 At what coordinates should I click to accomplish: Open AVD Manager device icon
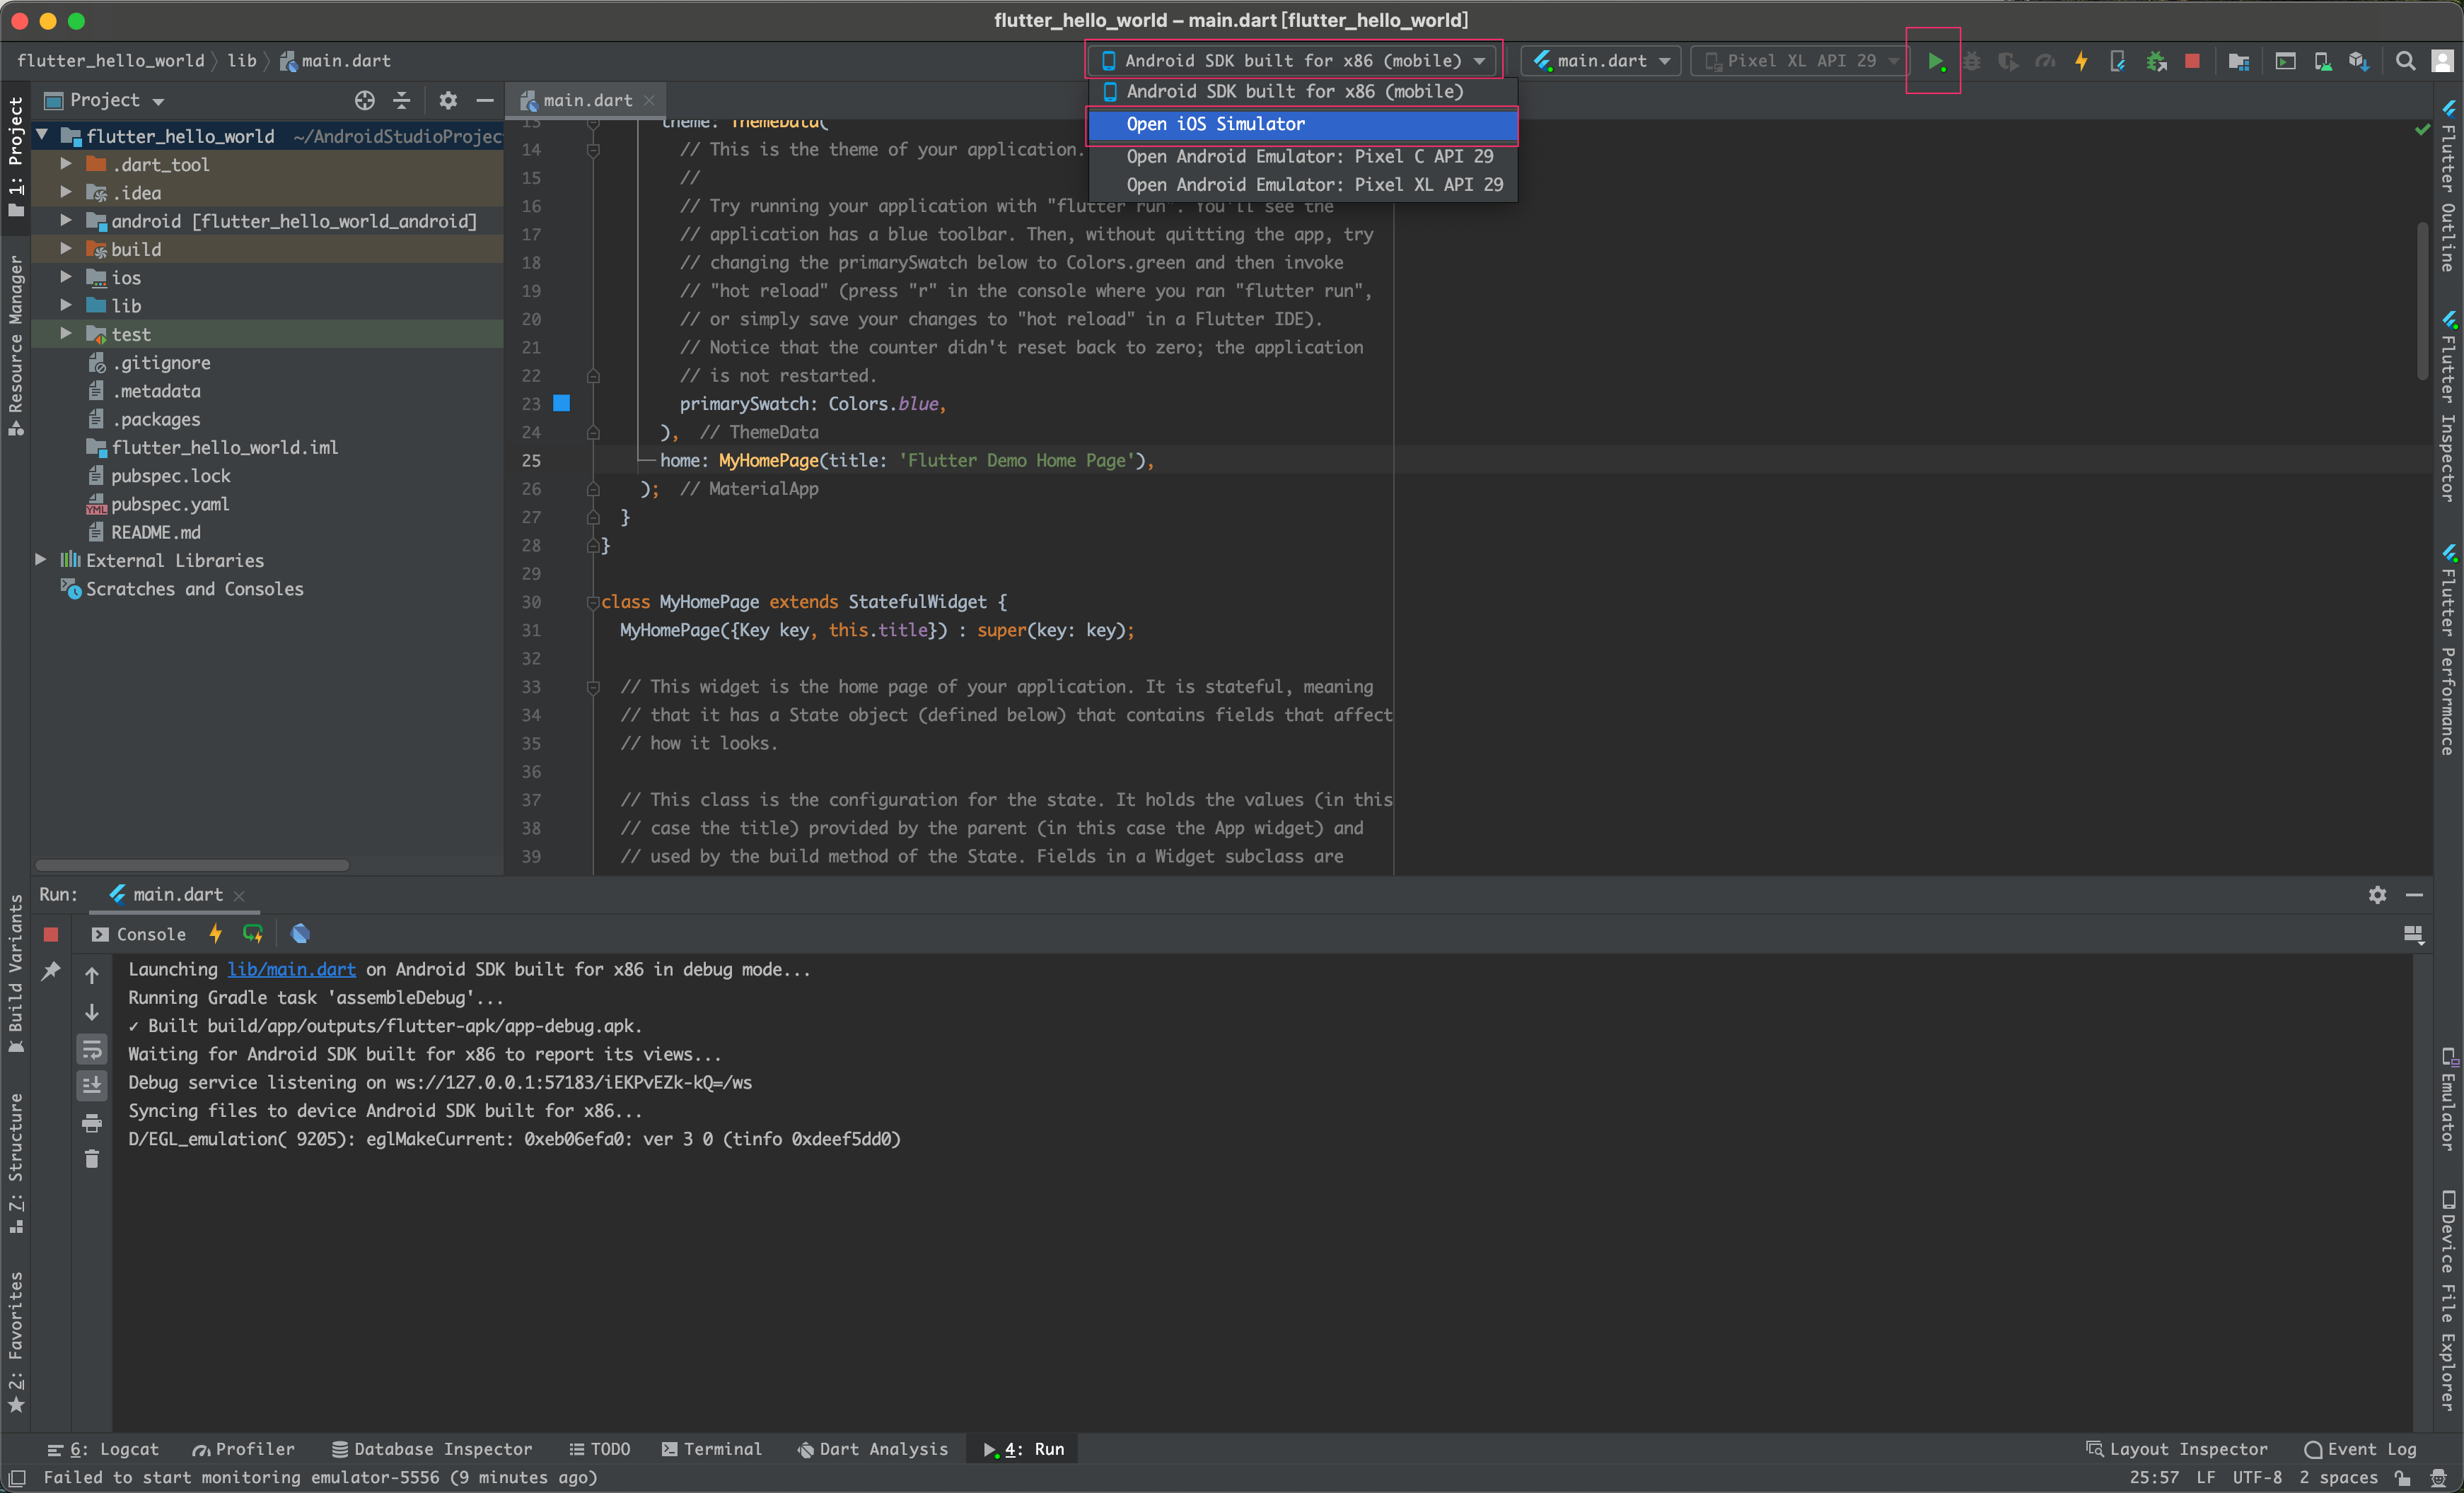[x=2322, y=61]
